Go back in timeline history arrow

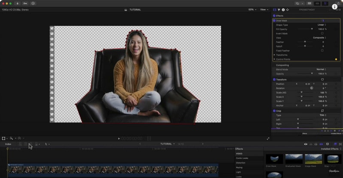(x=140, y=144)
